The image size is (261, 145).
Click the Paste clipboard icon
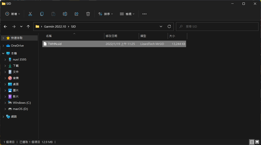point(53,14)
